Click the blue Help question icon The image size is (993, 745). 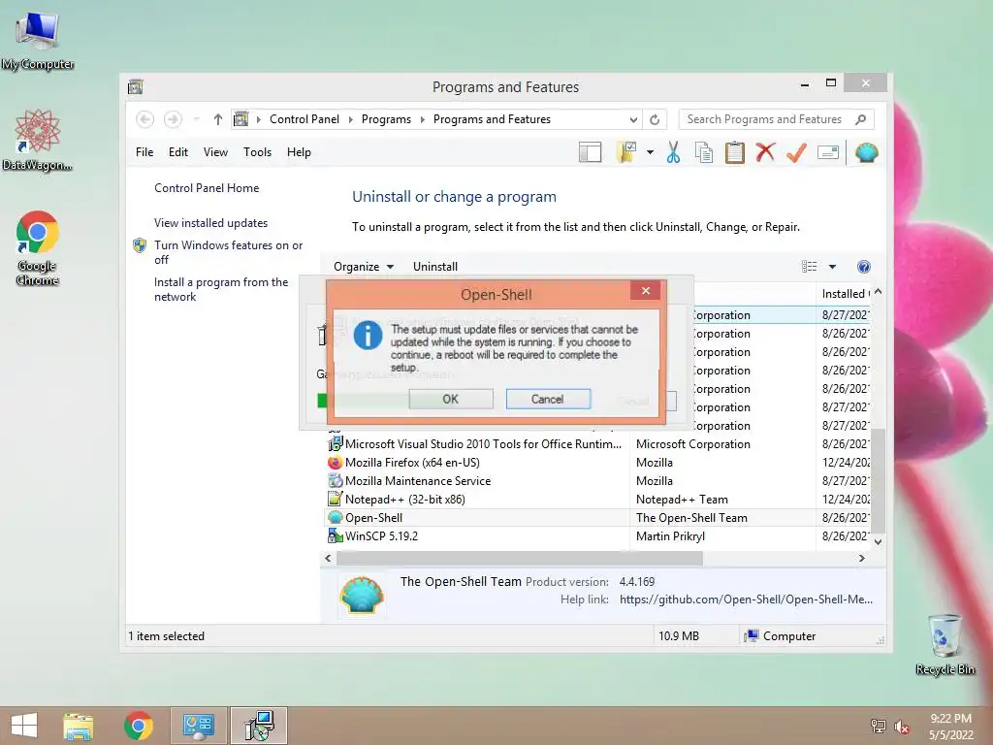863,267
